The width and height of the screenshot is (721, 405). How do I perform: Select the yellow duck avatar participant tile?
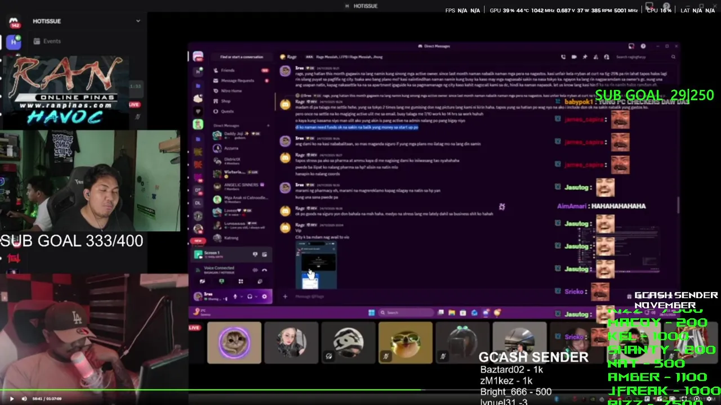pos(406,343)
